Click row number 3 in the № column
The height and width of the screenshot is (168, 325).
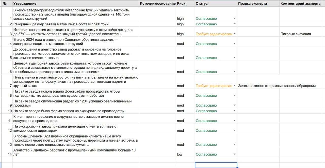pyautogui.click(x=11, y=34)
